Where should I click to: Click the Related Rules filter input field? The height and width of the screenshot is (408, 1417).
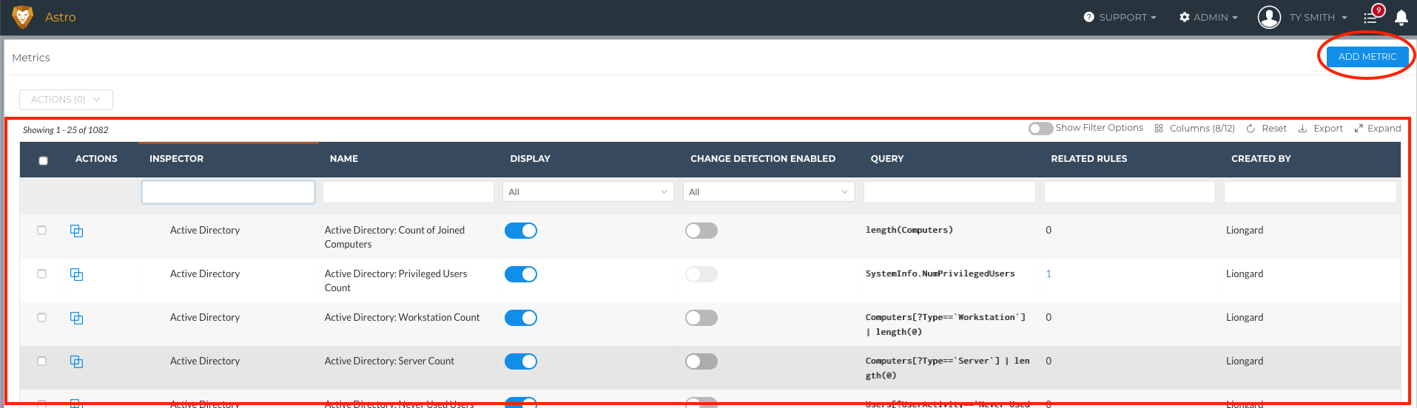[x=1130, y=192]
